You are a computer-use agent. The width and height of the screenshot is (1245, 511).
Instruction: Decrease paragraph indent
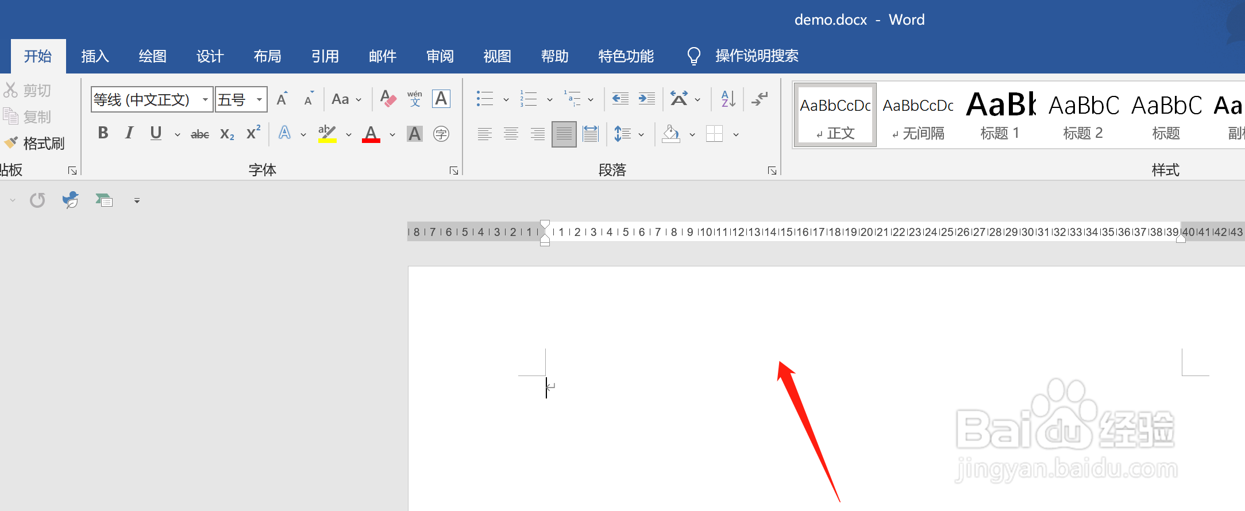pos(620,99)
